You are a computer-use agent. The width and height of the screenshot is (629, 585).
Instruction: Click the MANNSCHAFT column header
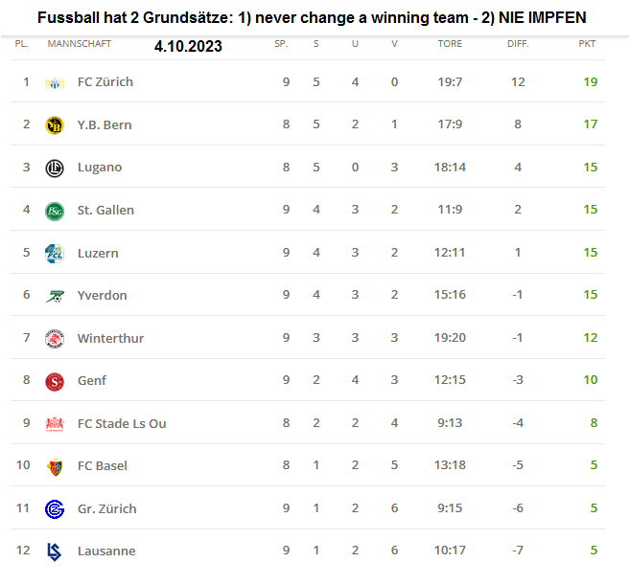pyautogui.click(x=79, y=44)
